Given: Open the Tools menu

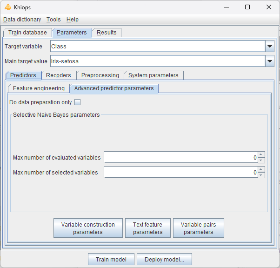Looking at the screenshot, I should (53, 19).
